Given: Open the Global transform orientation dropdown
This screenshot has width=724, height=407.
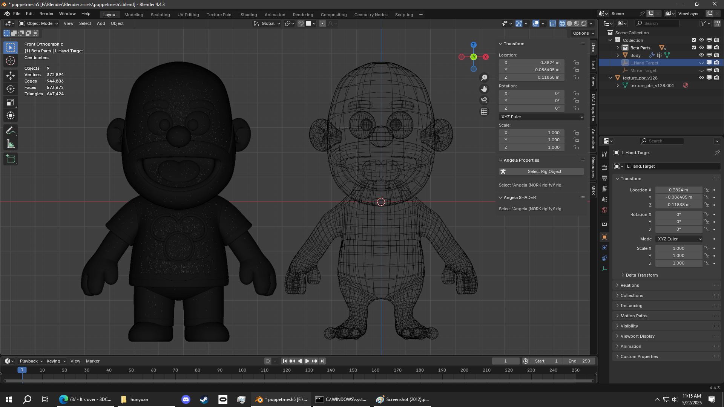Looking at the screenshot, I should pyautogui.click(x=267, y=23).
